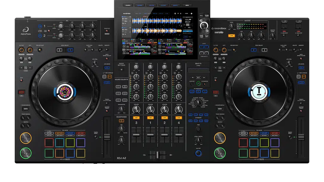Toggle headphone CUE for channel 1
The image size is (324, 182).
coord(150,118)
